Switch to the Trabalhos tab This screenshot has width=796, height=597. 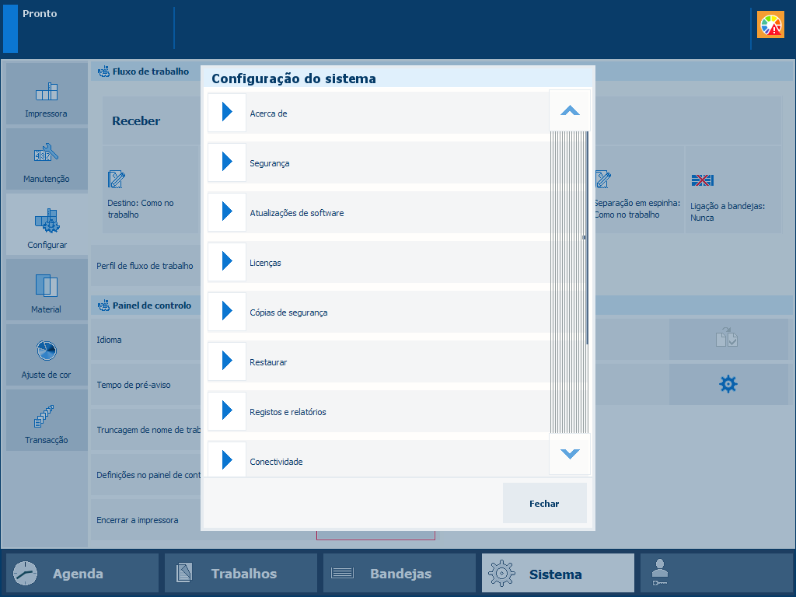tap(241, 573)
